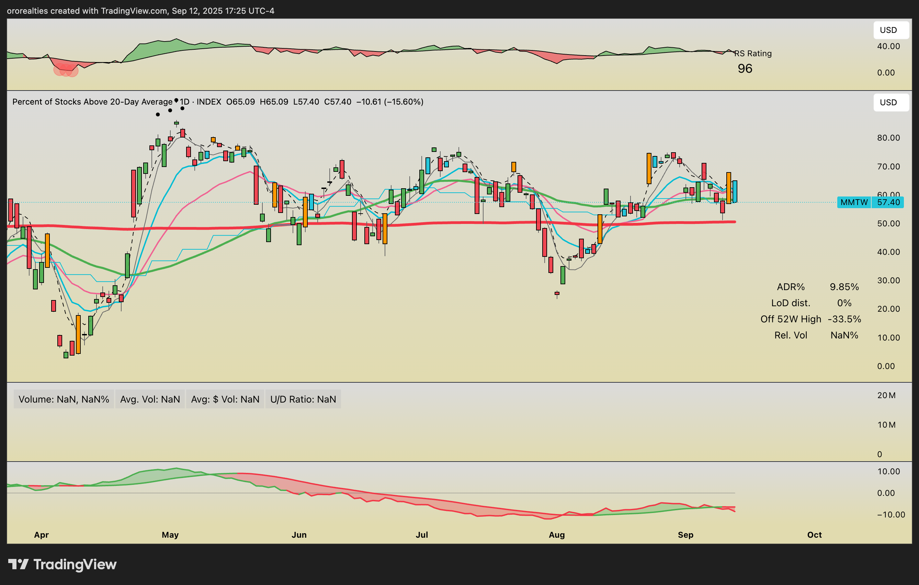
Task: Click the TradingView.com attribution header text
Action: [x=140, y=11]
